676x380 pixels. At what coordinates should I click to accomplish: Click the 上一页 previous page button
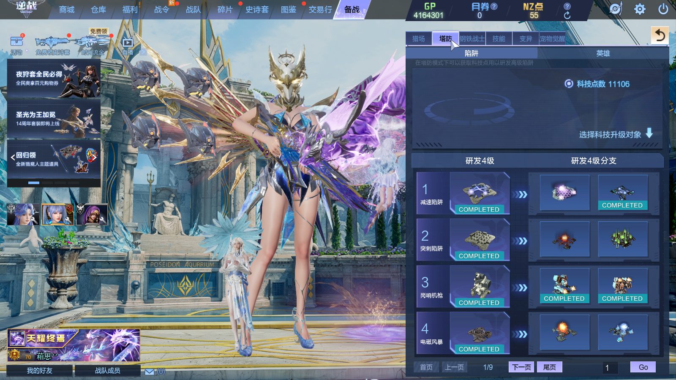pos(455,367)
